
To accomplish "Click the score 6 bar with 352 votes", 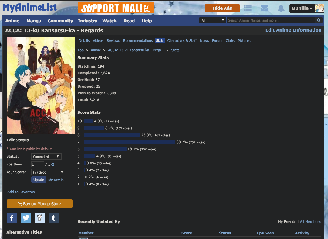I will click(105, 149).
